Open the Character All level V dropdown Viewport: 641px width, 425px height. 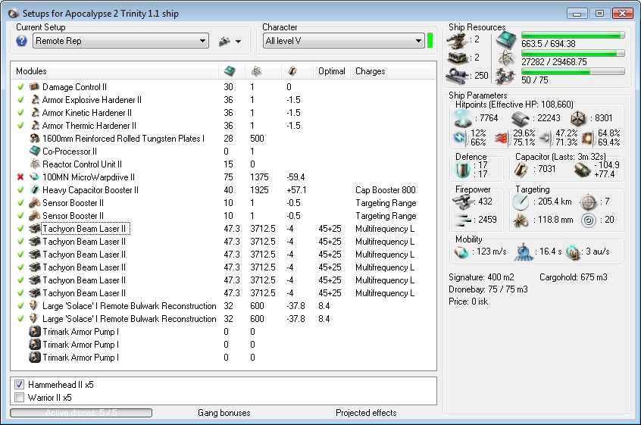(343, 41)
